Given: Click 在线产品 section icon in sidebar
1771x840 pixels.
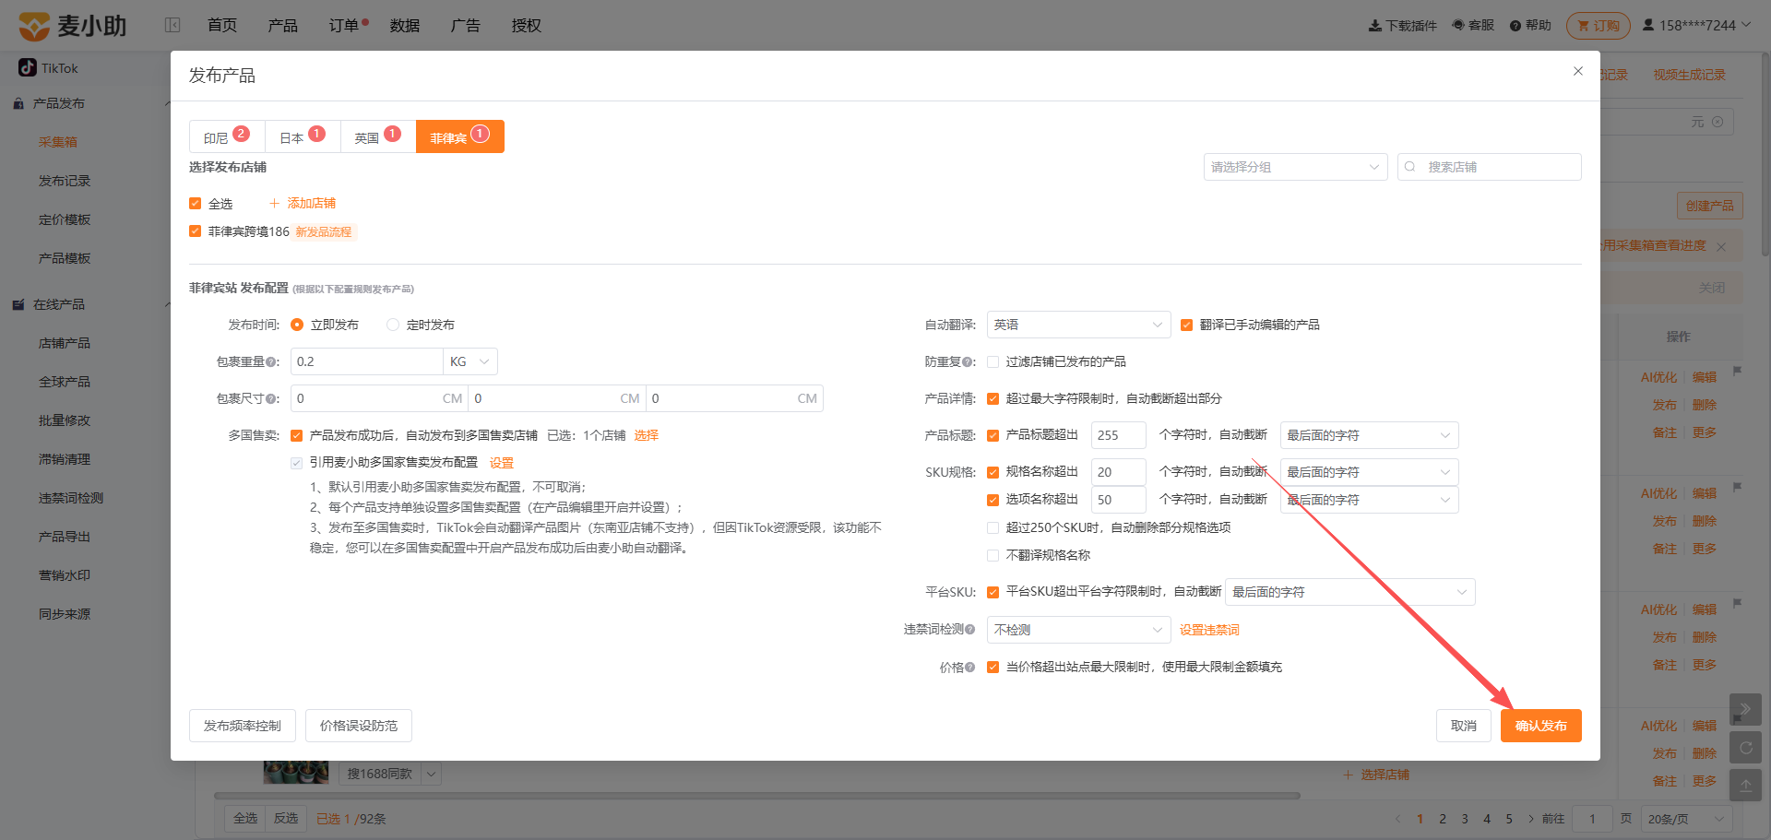Looking at the screenshot, I should coord(18,304).
